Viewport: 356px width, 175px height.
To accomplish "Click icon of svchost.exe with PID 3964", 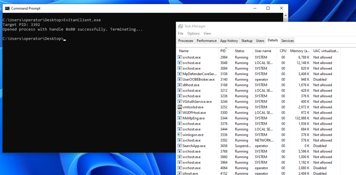I will [180, 162].
